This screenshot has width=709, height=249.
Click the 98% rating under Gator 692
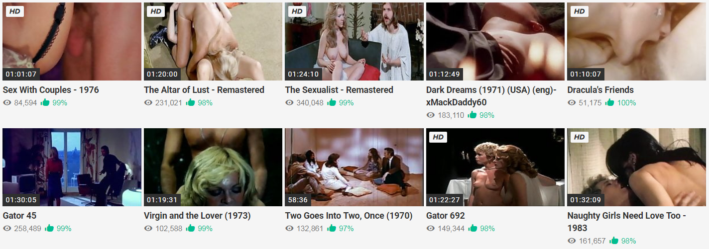pyautogui.click(x=487, y=229)
